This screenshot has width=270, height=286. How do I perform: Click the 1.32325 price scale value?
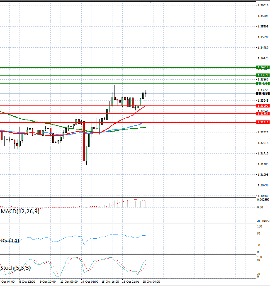(x=263, y=132)
